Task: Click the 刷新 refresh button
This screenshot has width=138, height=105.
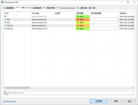Action: point(116,101)
